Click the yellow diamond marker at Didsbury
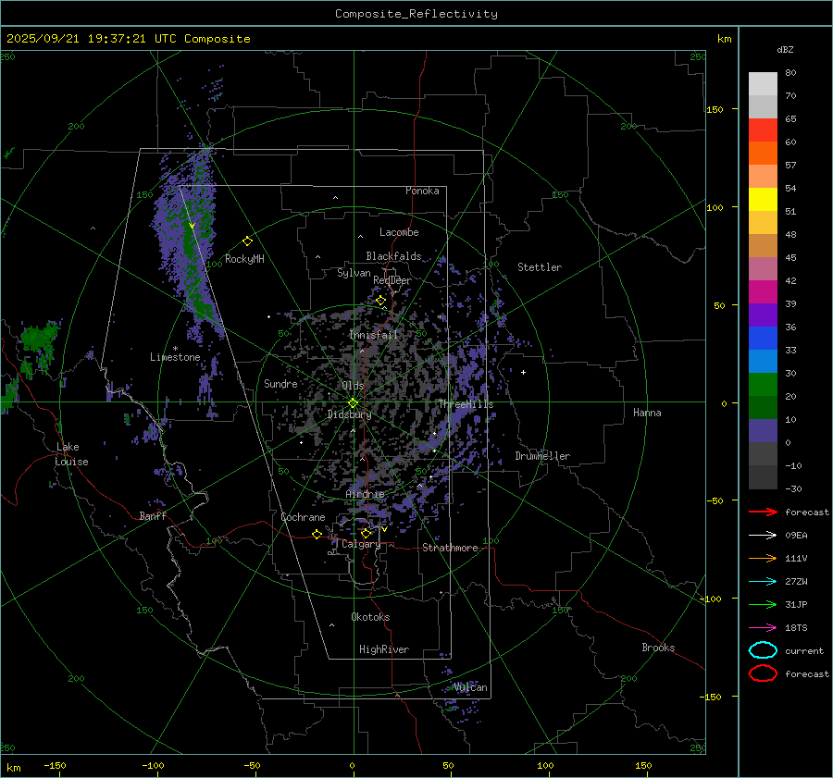This screenshot has width=833, height=778. (x=353, y=402)
